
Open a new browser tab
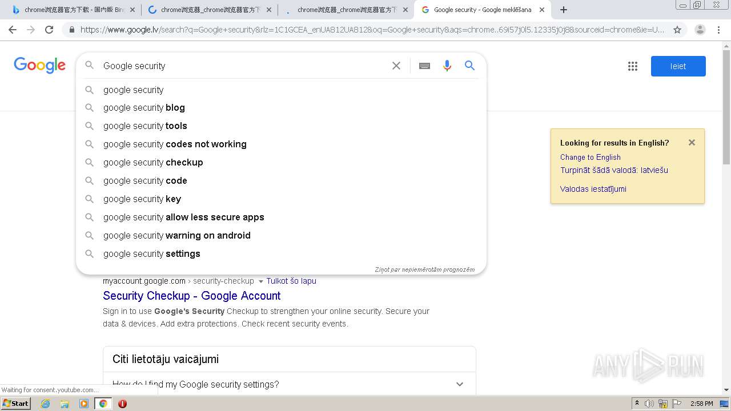(564, 10)
